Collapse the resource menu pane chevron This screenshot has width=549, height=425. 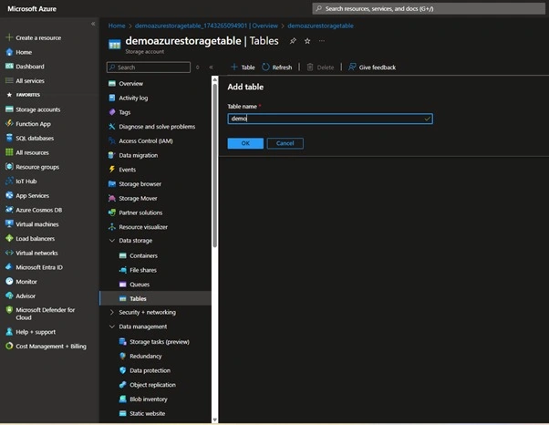tap(211, 67)
